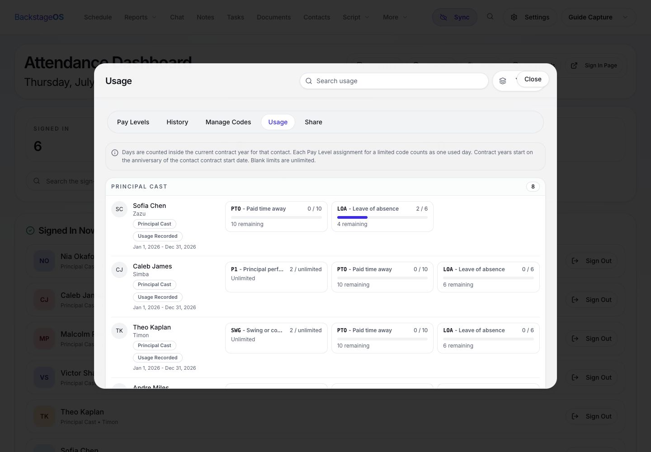Screen dimensions: 651x452
Task: Open Schedule in top navigation
Action: (98, 17)
